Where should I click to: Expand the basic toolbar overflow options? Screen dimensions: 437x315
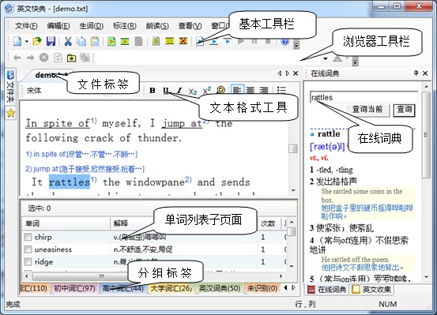[296, 45]
